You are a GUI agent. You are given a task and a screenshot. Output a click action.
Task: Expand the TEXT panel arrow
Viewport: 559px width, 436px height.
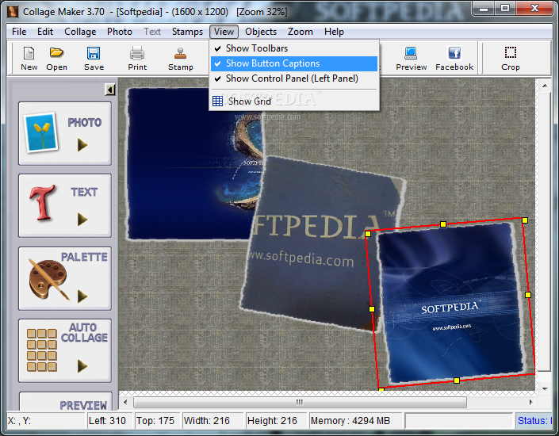click(x=82, y=220)
